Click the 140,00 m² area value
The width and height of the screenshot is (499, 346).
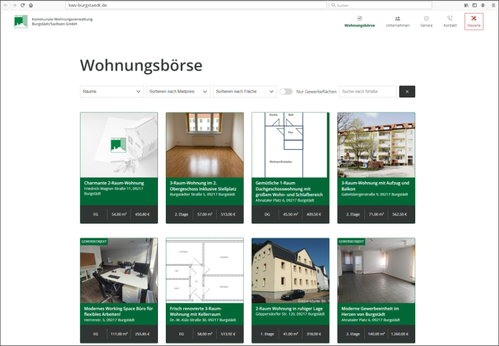coord(376,334)
